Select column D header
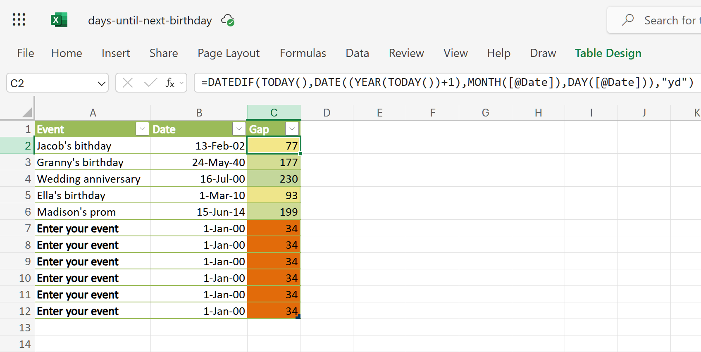701x352 pixels. (327, 113)
